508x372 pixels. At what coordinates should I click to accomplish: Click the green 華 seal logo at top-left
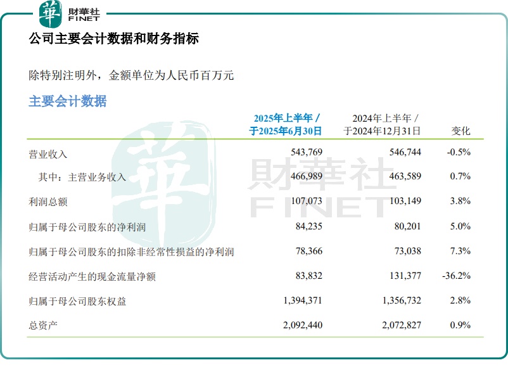pos(51,14)
